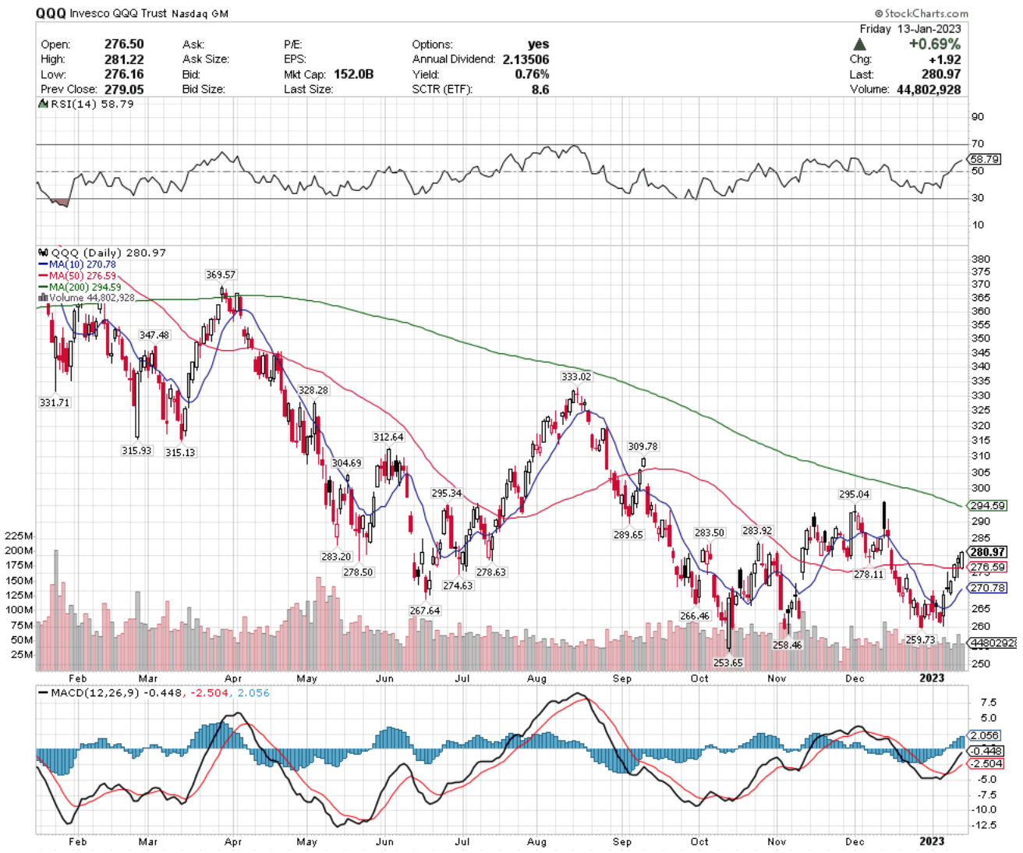This screenshot has height=853, width=1023.
Task: Click the 295.34 price label
Action: pyautogui.click(x=447, y=494)
